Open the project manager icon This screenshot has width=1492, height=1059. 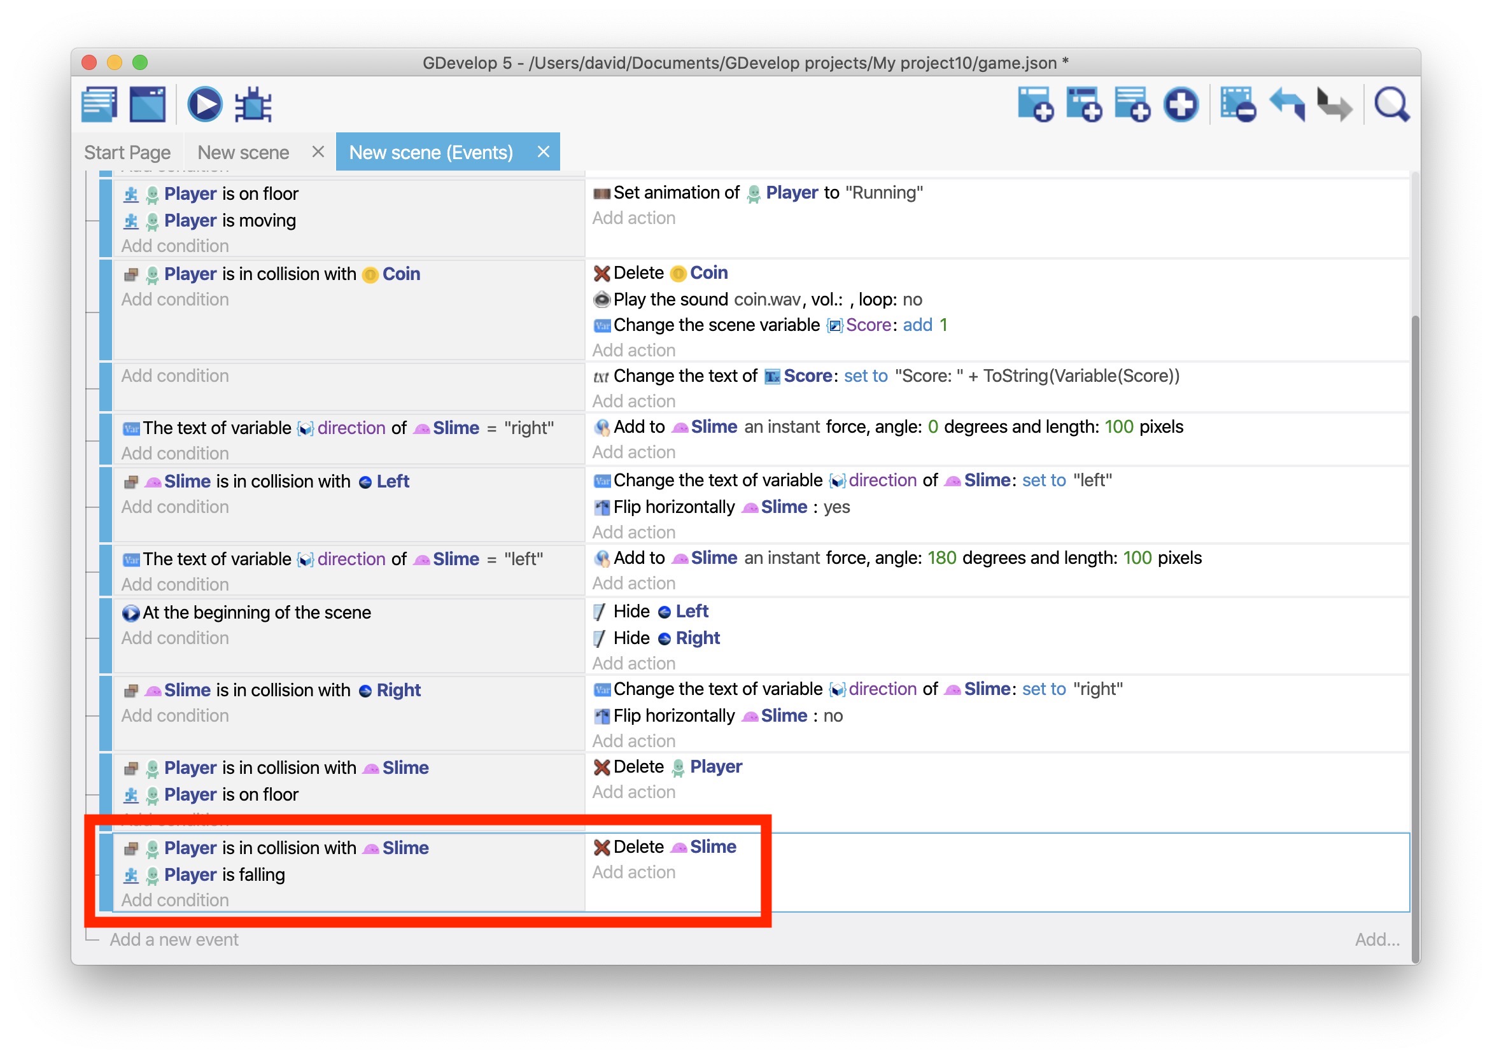(99, 104)
